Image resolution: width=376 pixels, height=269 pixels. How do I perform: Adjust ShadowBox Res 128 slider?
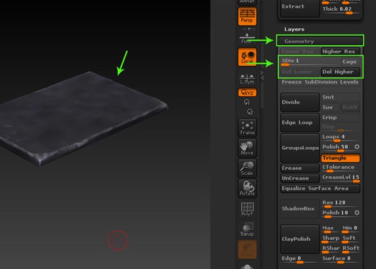(340, 204)
